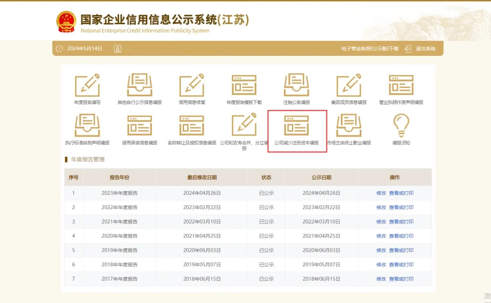Open 其他自行公示信息填报 icon
491x303 pixels.
[140, 85]
